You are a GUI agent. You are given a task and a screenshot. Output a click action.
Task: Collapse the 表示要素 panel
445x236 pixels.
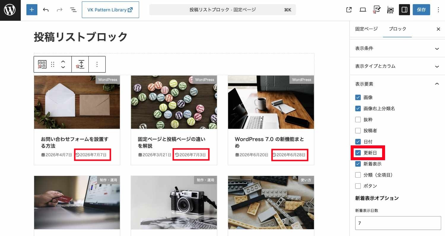(397, 84)
